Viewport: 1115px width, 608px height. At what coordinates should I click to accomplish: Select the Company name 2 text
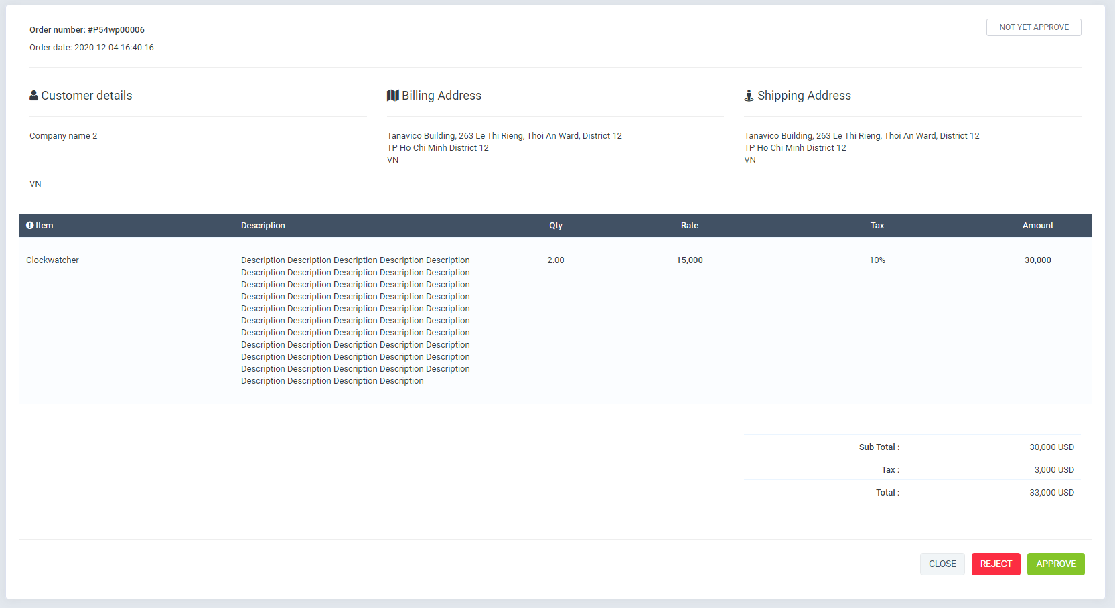coord(63,135)
